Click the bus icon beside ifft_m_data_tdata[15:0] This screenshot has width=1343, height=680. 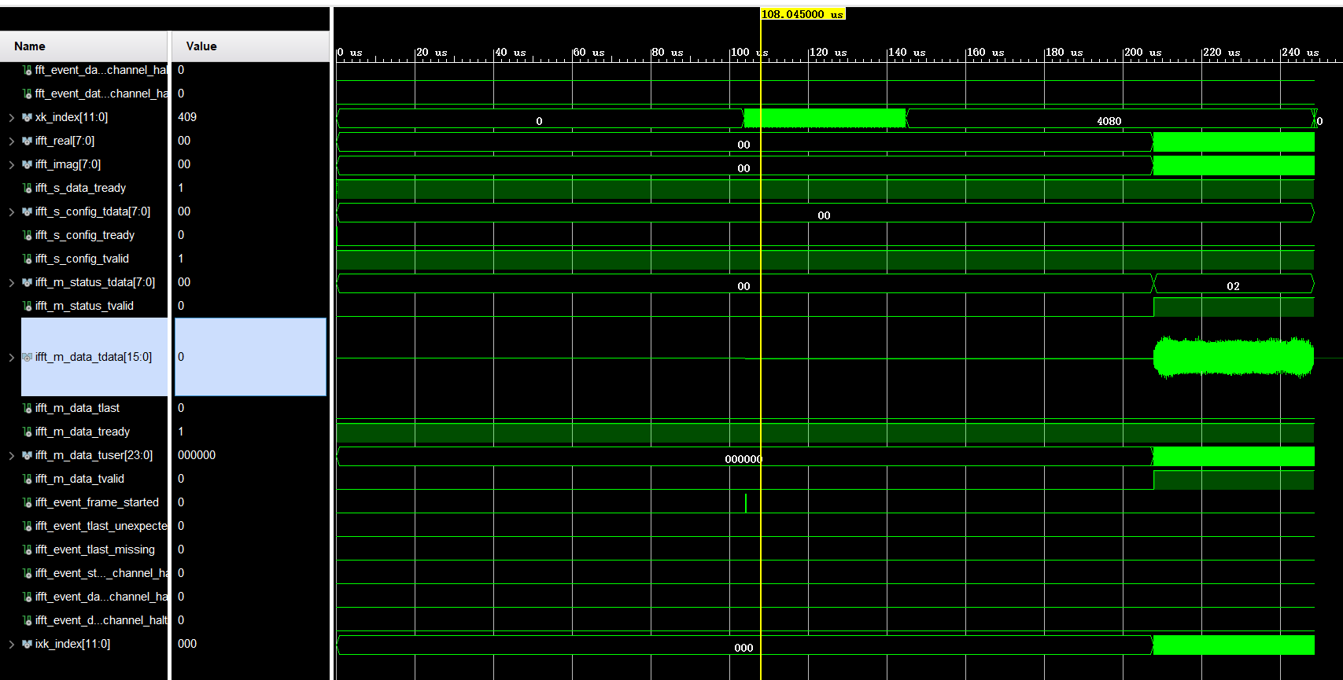click(28, 357)
